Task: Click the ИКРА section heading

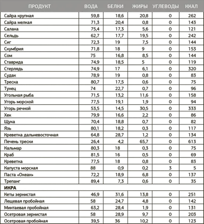Action: click(x=10, y=188)
